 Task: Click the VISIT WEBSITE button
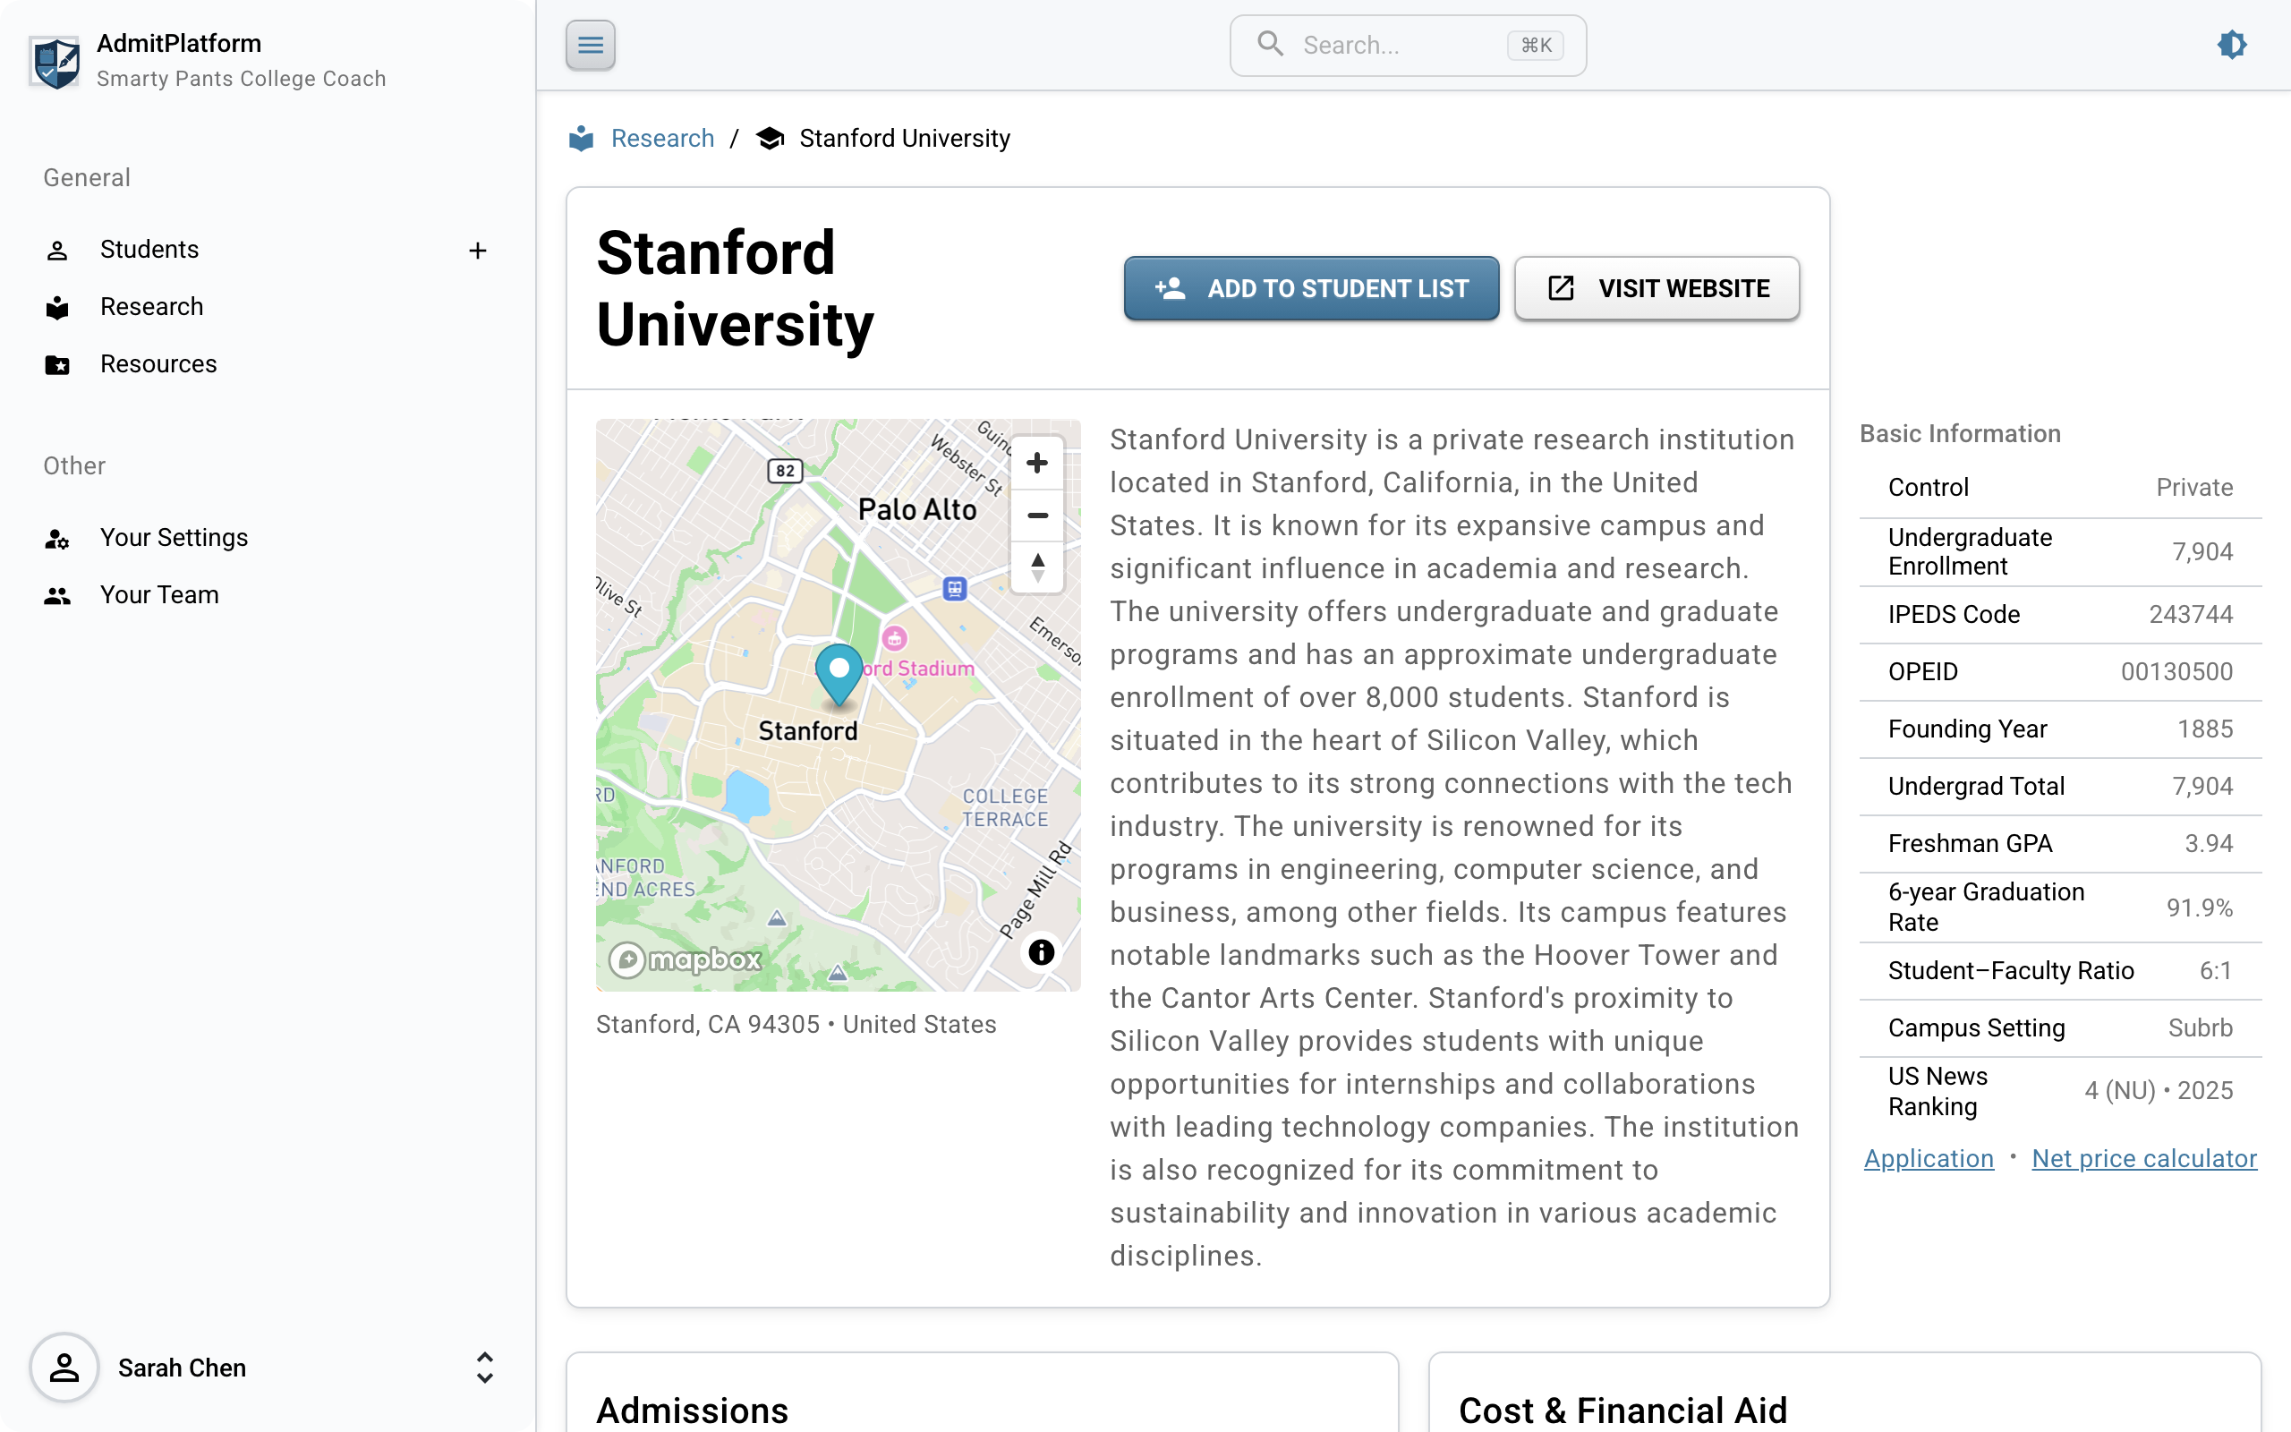click(x=1656, y=288)
